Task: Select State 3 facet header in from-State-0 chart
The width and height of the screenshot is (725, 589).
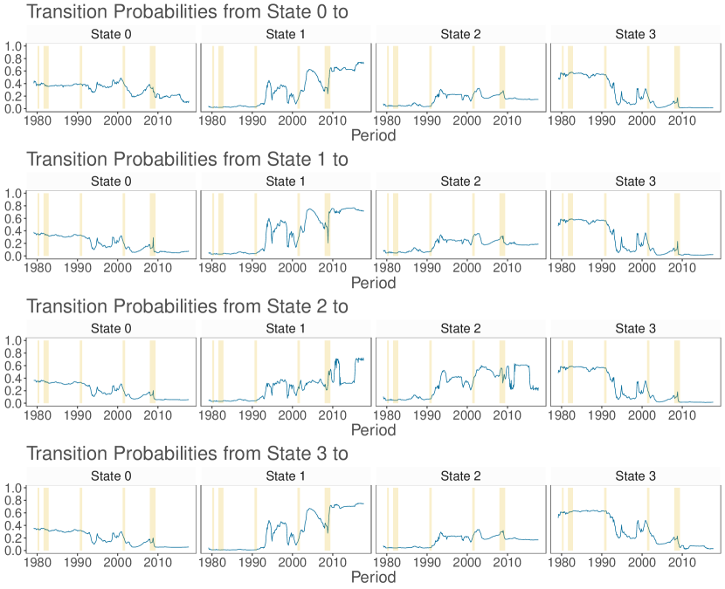Action: click(x=634, y=34)
